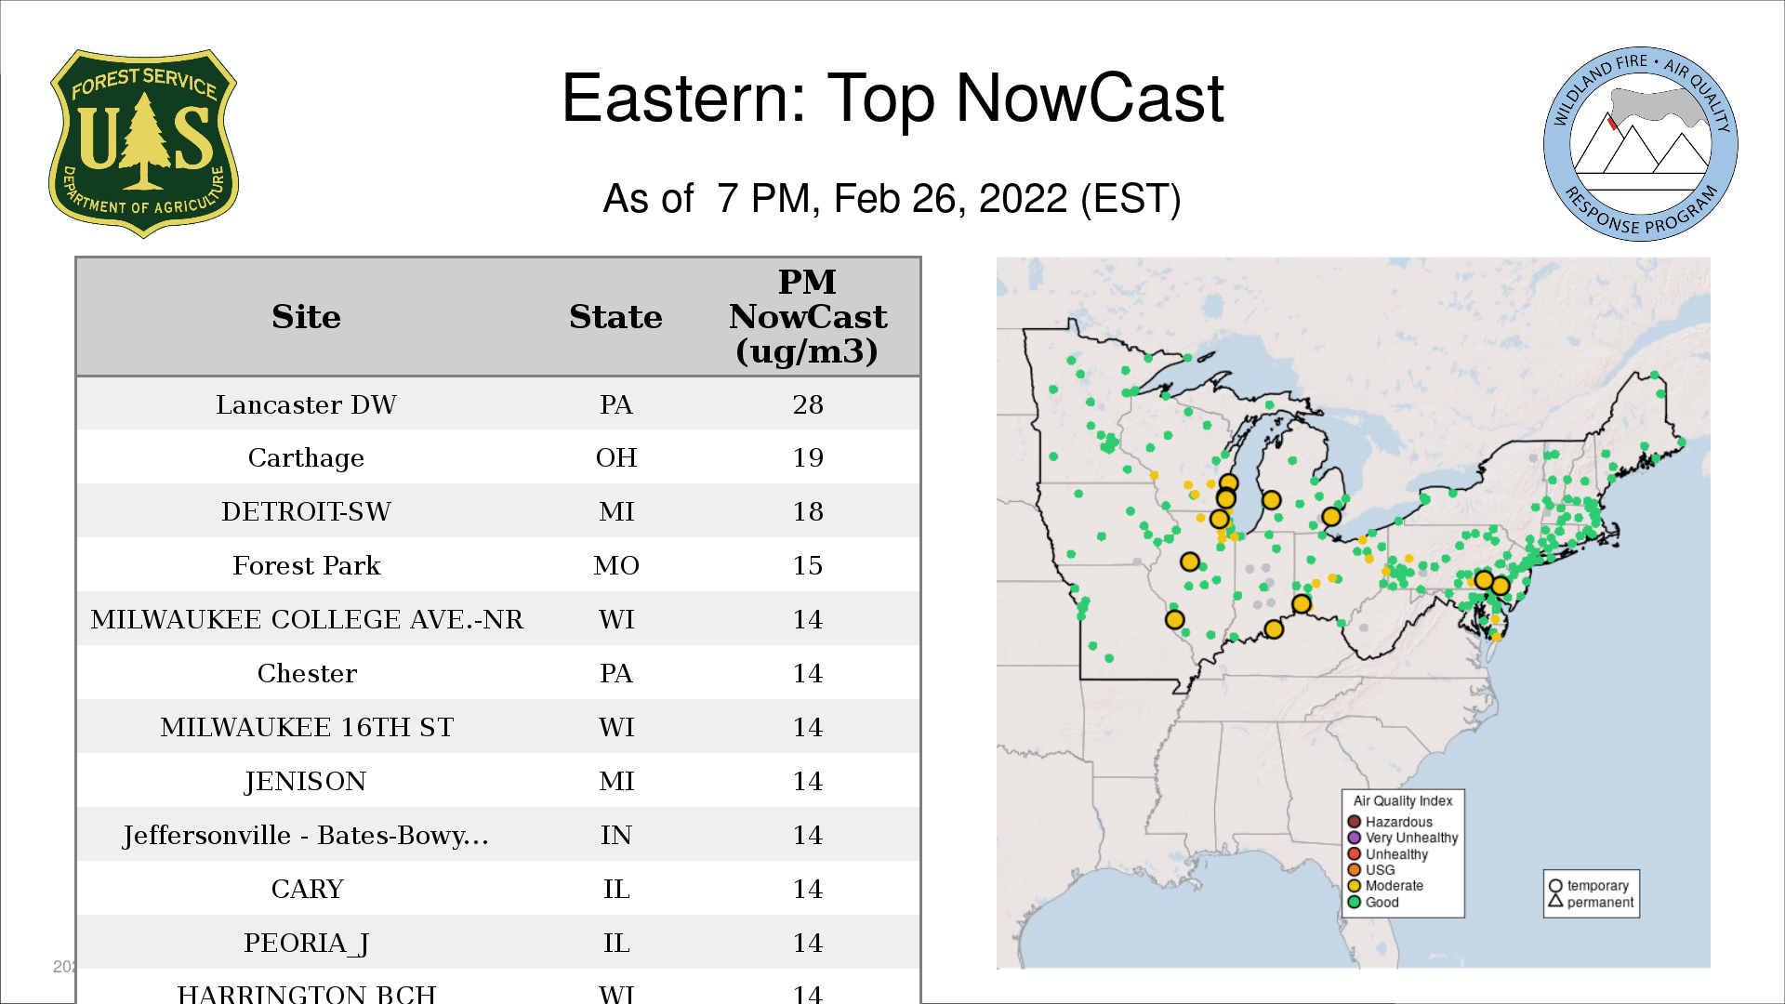Image resolution: width=1785 pixels, height=1004 pixels.
Task: Click the temporary circle symbol in legend
Action: [x=1555, y=886]
